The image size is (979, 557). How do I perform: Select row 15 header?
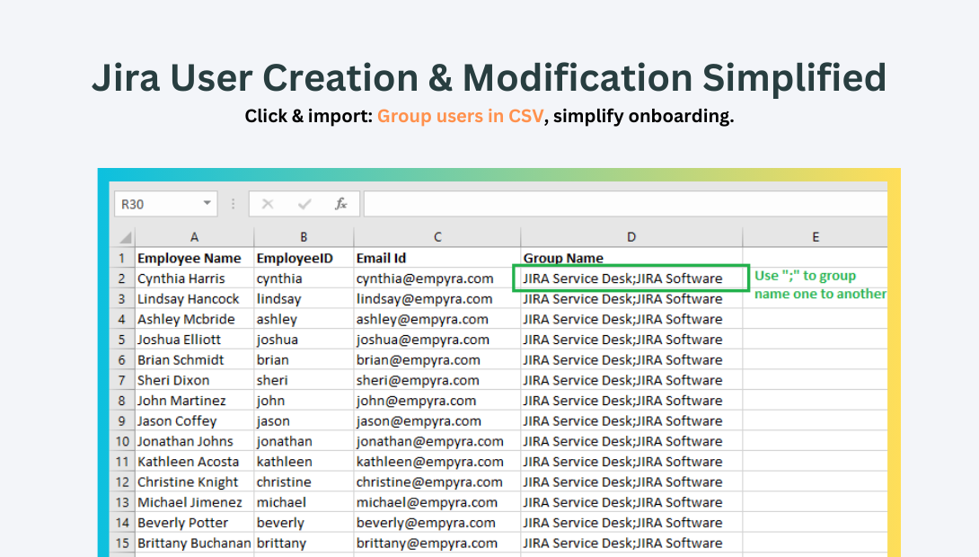[122, 543]
